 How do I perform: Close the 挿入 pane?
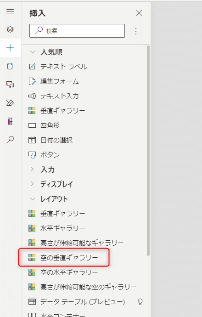[139, 13]
